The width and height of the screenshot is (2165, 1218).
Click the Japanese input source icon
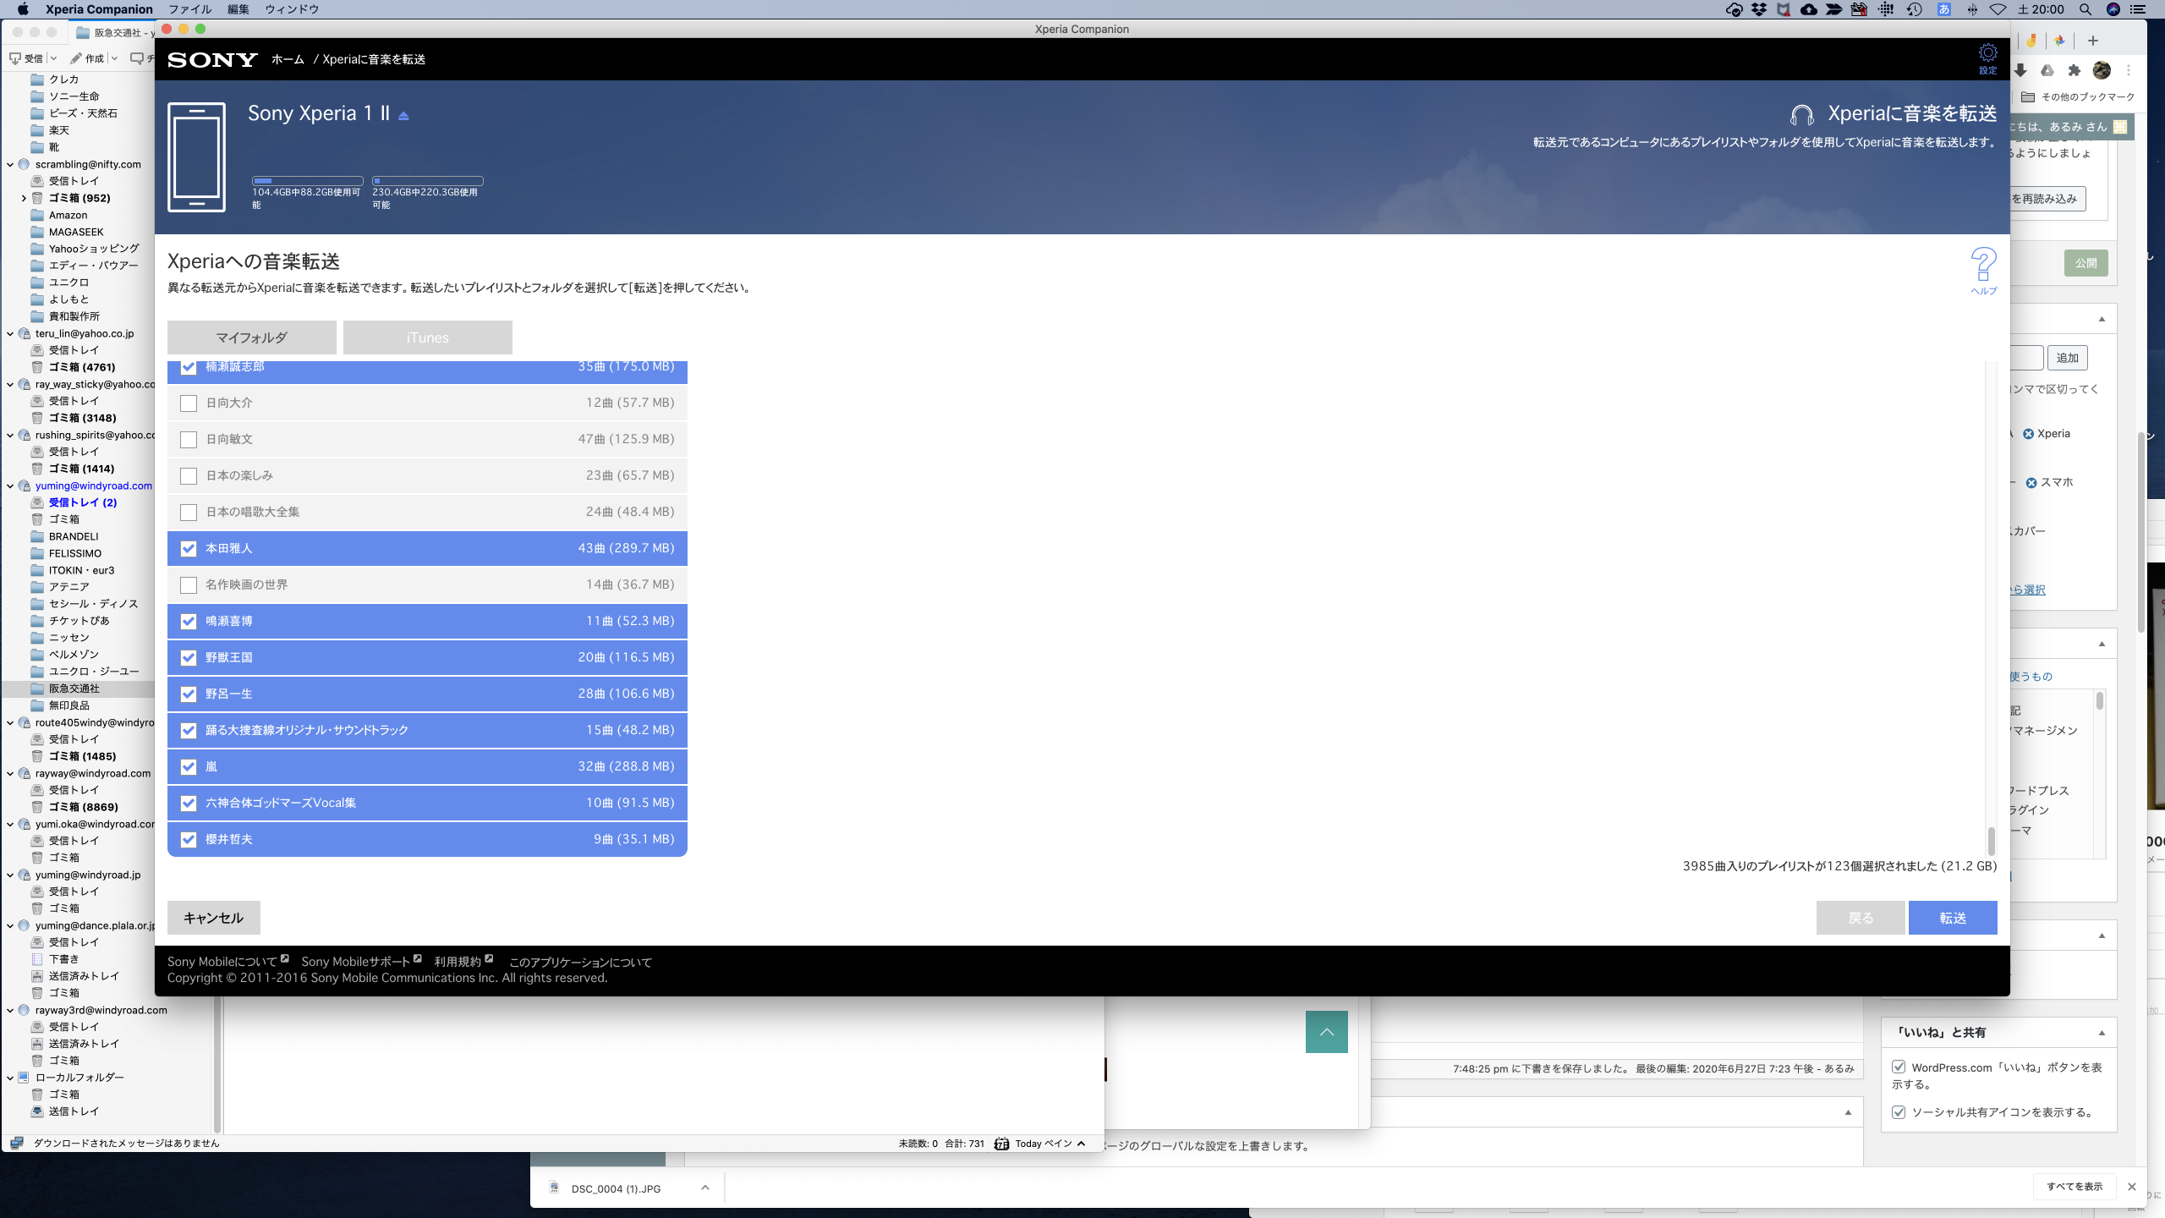click(1944, 9)
